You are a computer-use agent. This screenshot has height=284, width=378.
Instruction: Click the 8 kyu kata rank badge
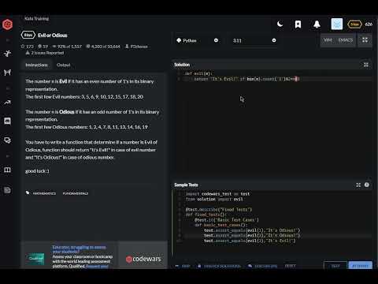28,35
